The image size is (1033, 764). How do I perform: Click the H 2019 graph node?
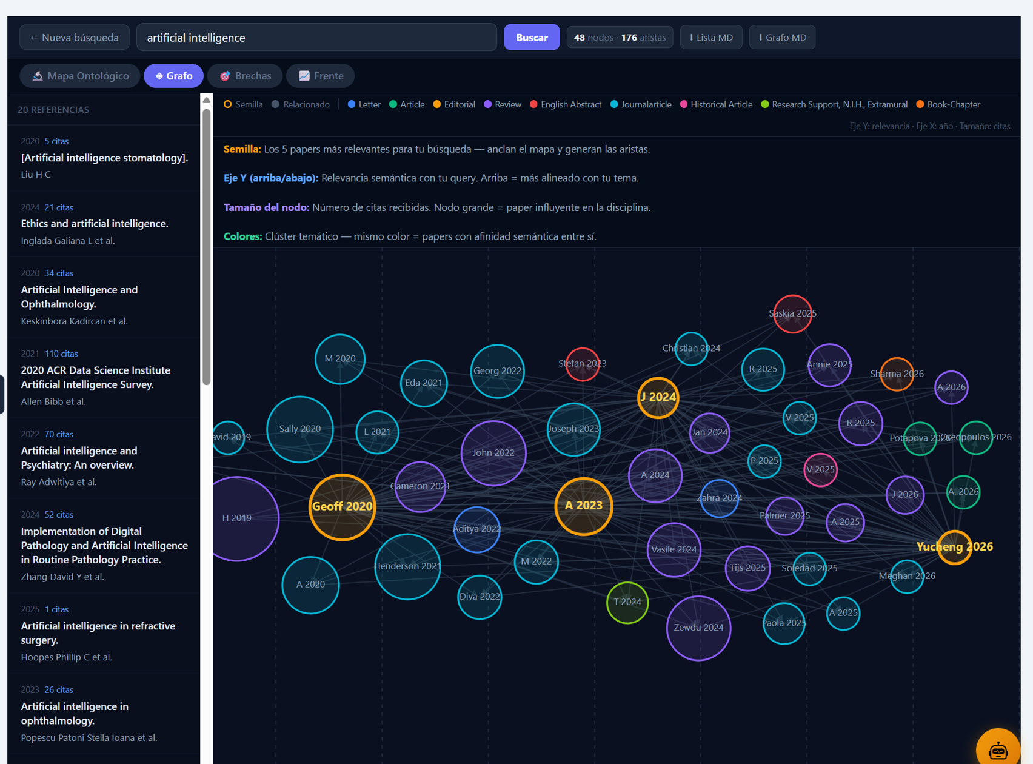[x=237, y=518]
